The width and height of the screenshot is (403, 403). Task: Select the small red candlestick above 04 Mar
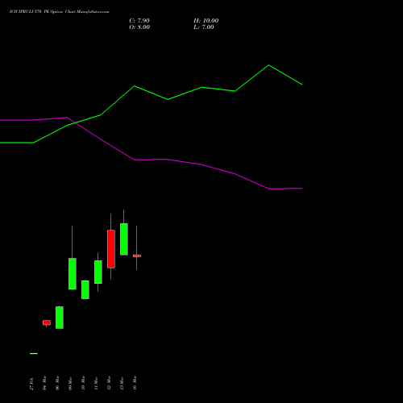click(47, 322)
